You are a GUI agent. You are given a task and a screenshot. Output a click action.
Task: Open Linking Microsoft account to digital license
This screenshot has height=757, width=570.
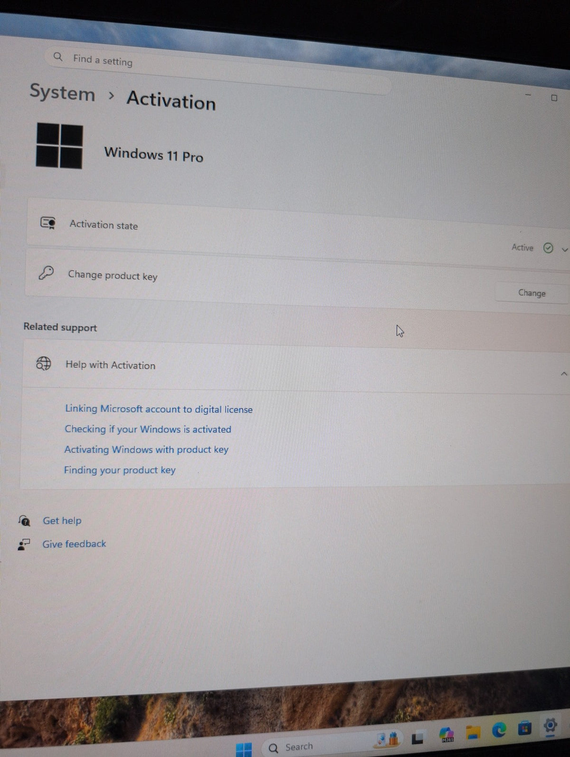pos(159,409)
